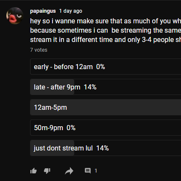Visit the papaingus username link
Viewport: 181px width, 181px height.
43,11
